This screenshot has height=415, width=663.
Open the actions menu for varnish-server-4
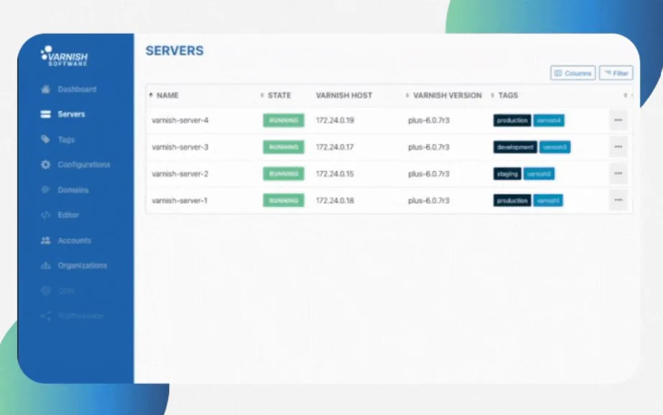tap(618, 120)
